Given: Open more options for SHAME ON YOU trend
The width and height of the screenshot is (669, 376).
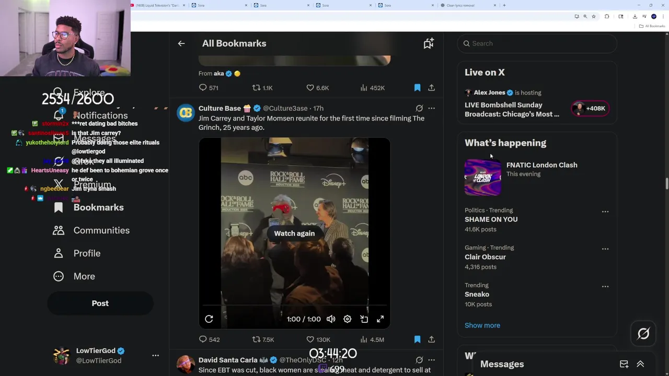Looking at the screenshot, I should [x=605, y=211].
